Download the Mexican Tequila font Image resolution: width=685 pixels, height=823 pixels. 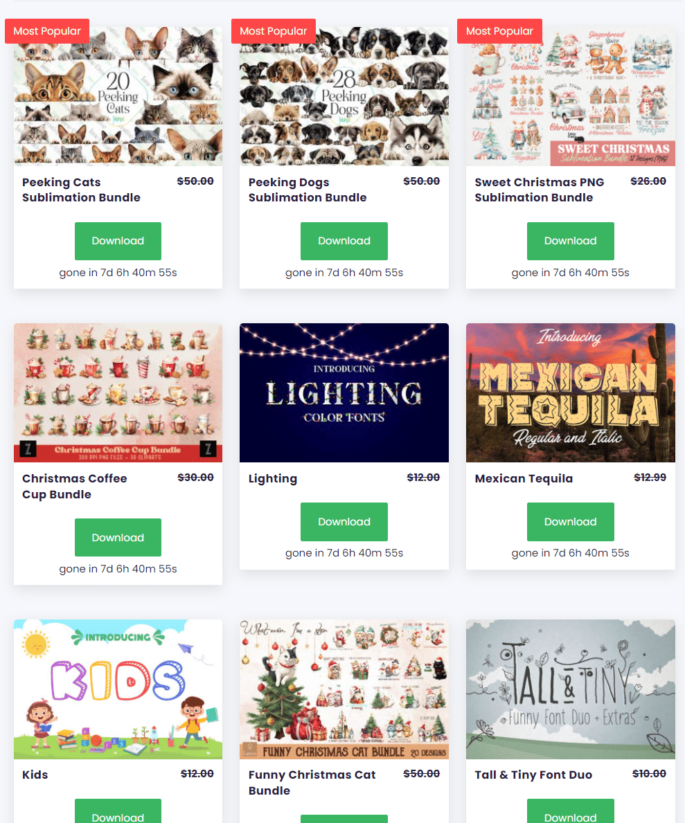571,522
